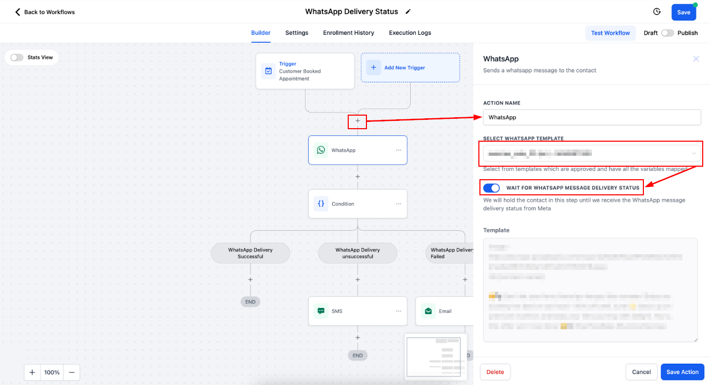Click the back arrow beside Back to Workflows
The width and height of the screenshot is (710, 385).
[x=18, y=12]
